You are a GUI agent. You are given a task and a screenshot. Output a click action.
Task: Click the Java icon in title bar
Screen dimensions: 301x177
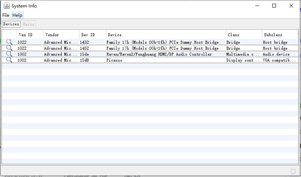pos(6,6)
